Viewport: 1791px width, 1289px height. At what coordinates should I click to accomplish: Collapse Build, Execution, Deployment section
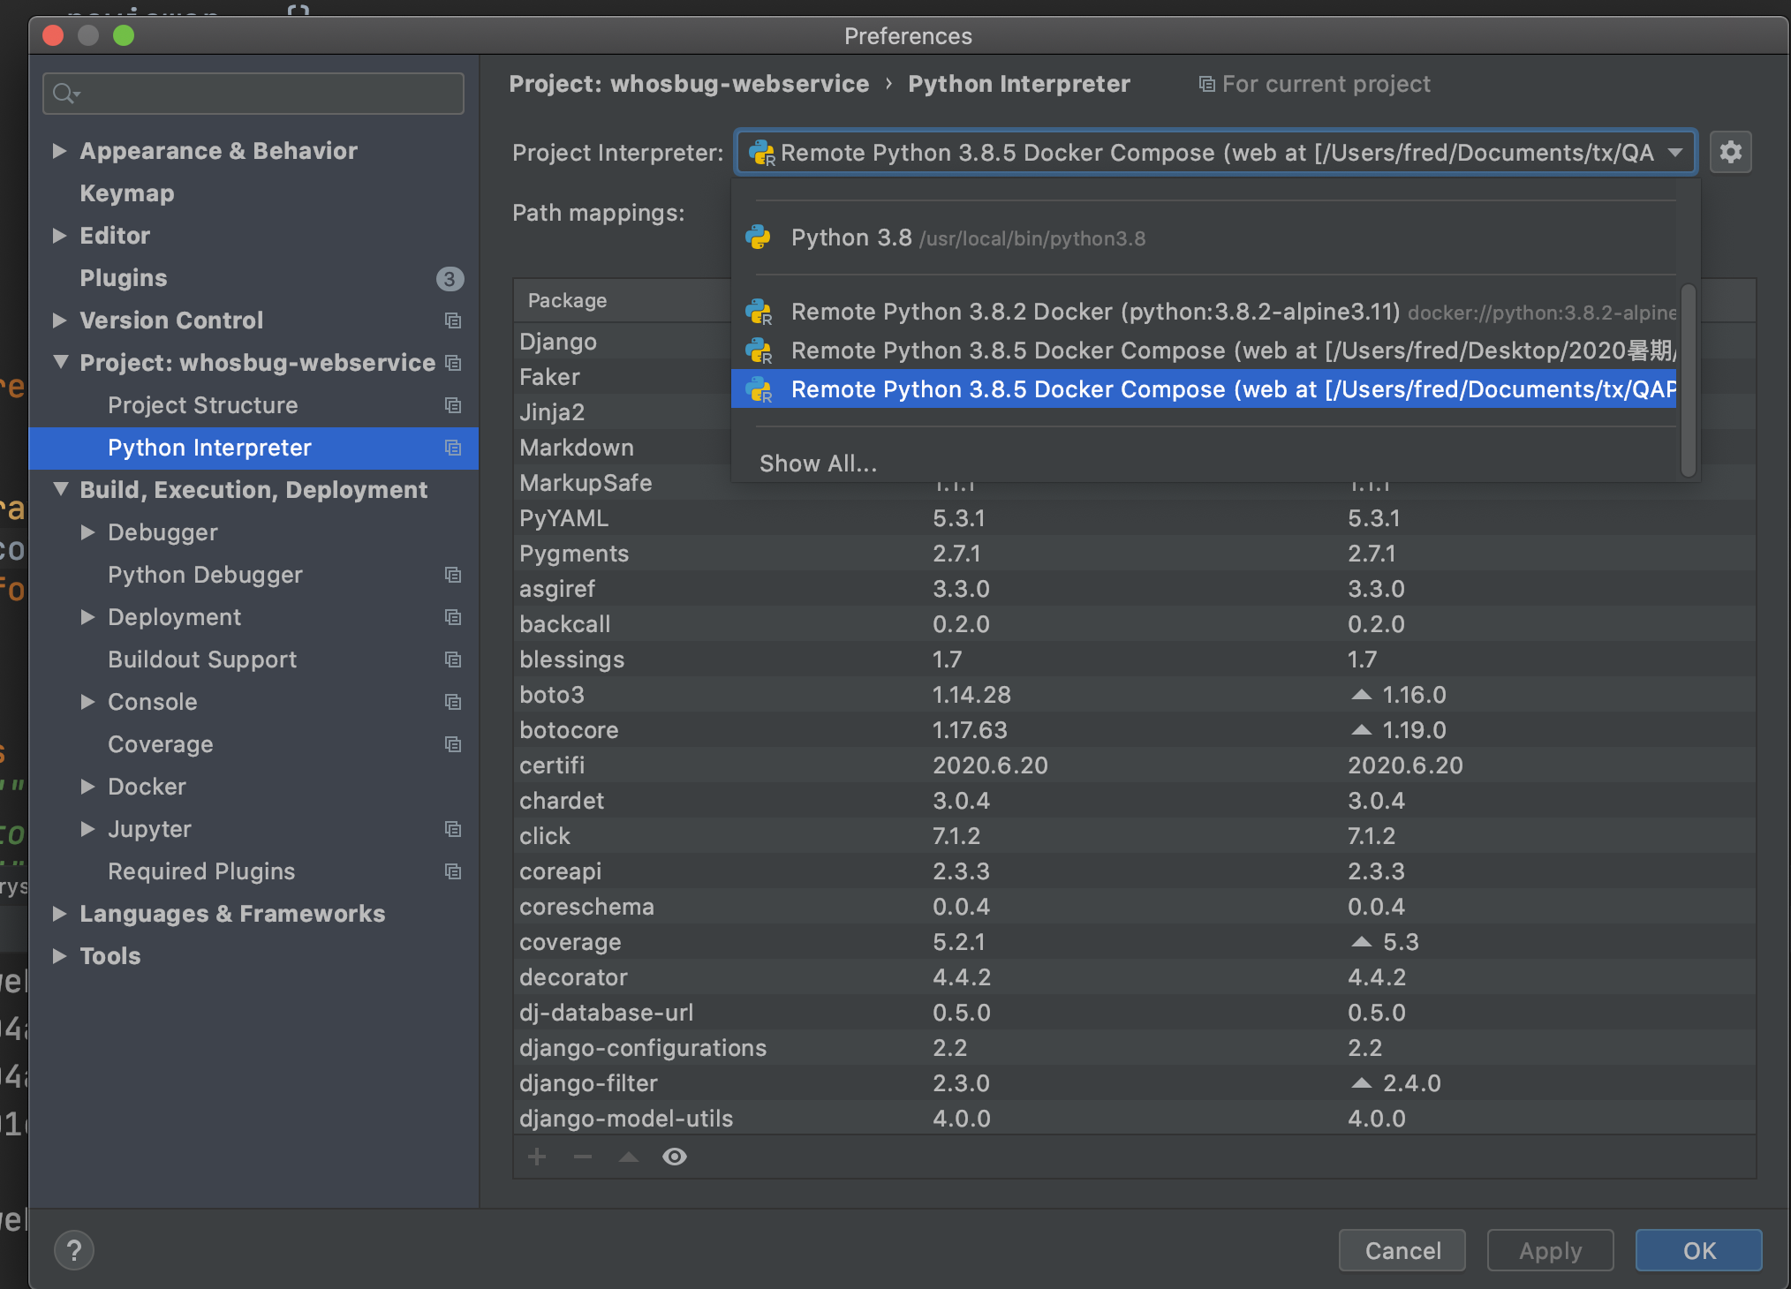coord(60,489)
